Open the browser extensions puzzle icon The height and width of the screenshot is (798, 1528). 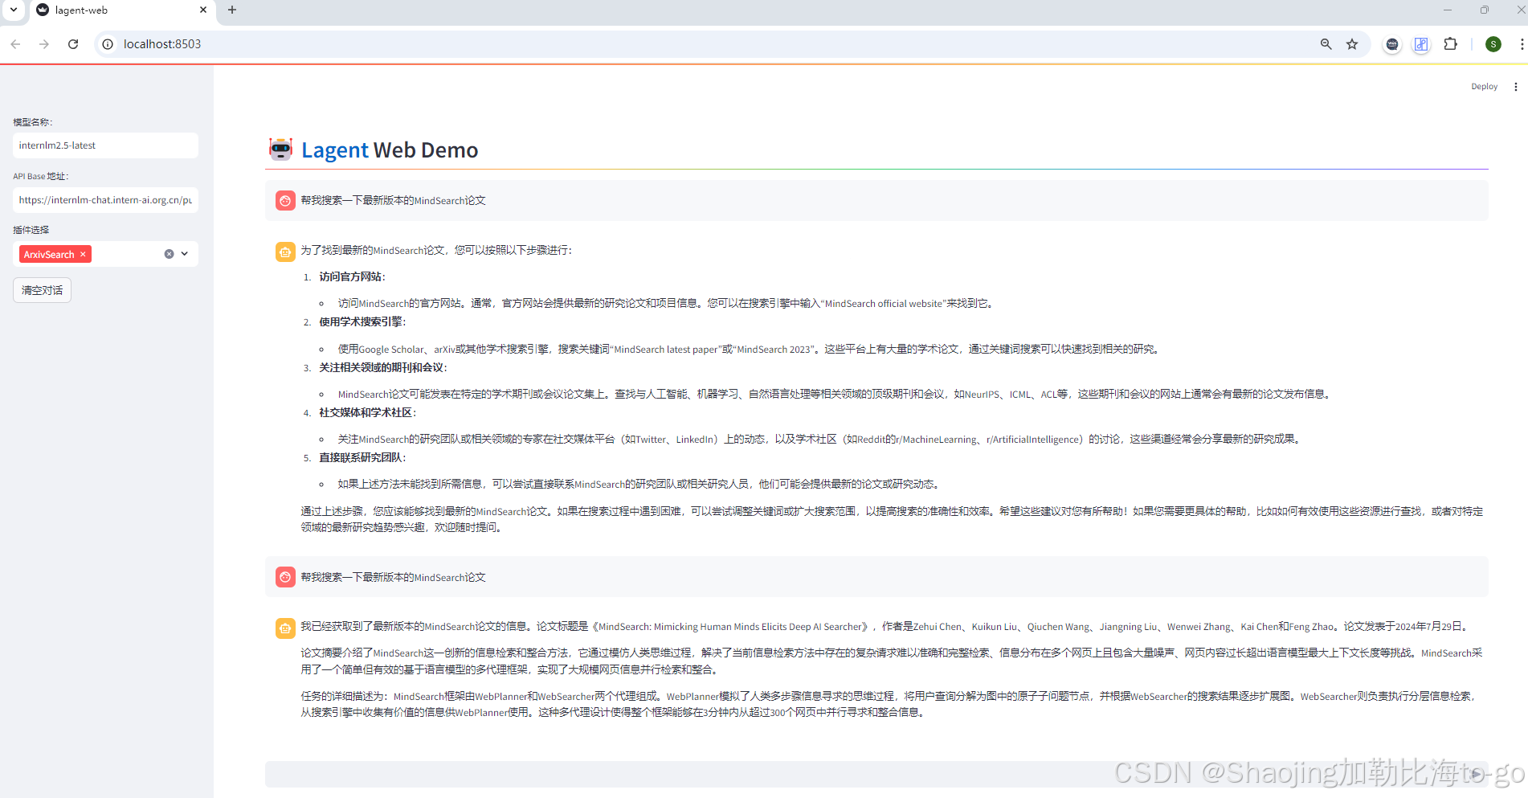(x=1450, y=44)
